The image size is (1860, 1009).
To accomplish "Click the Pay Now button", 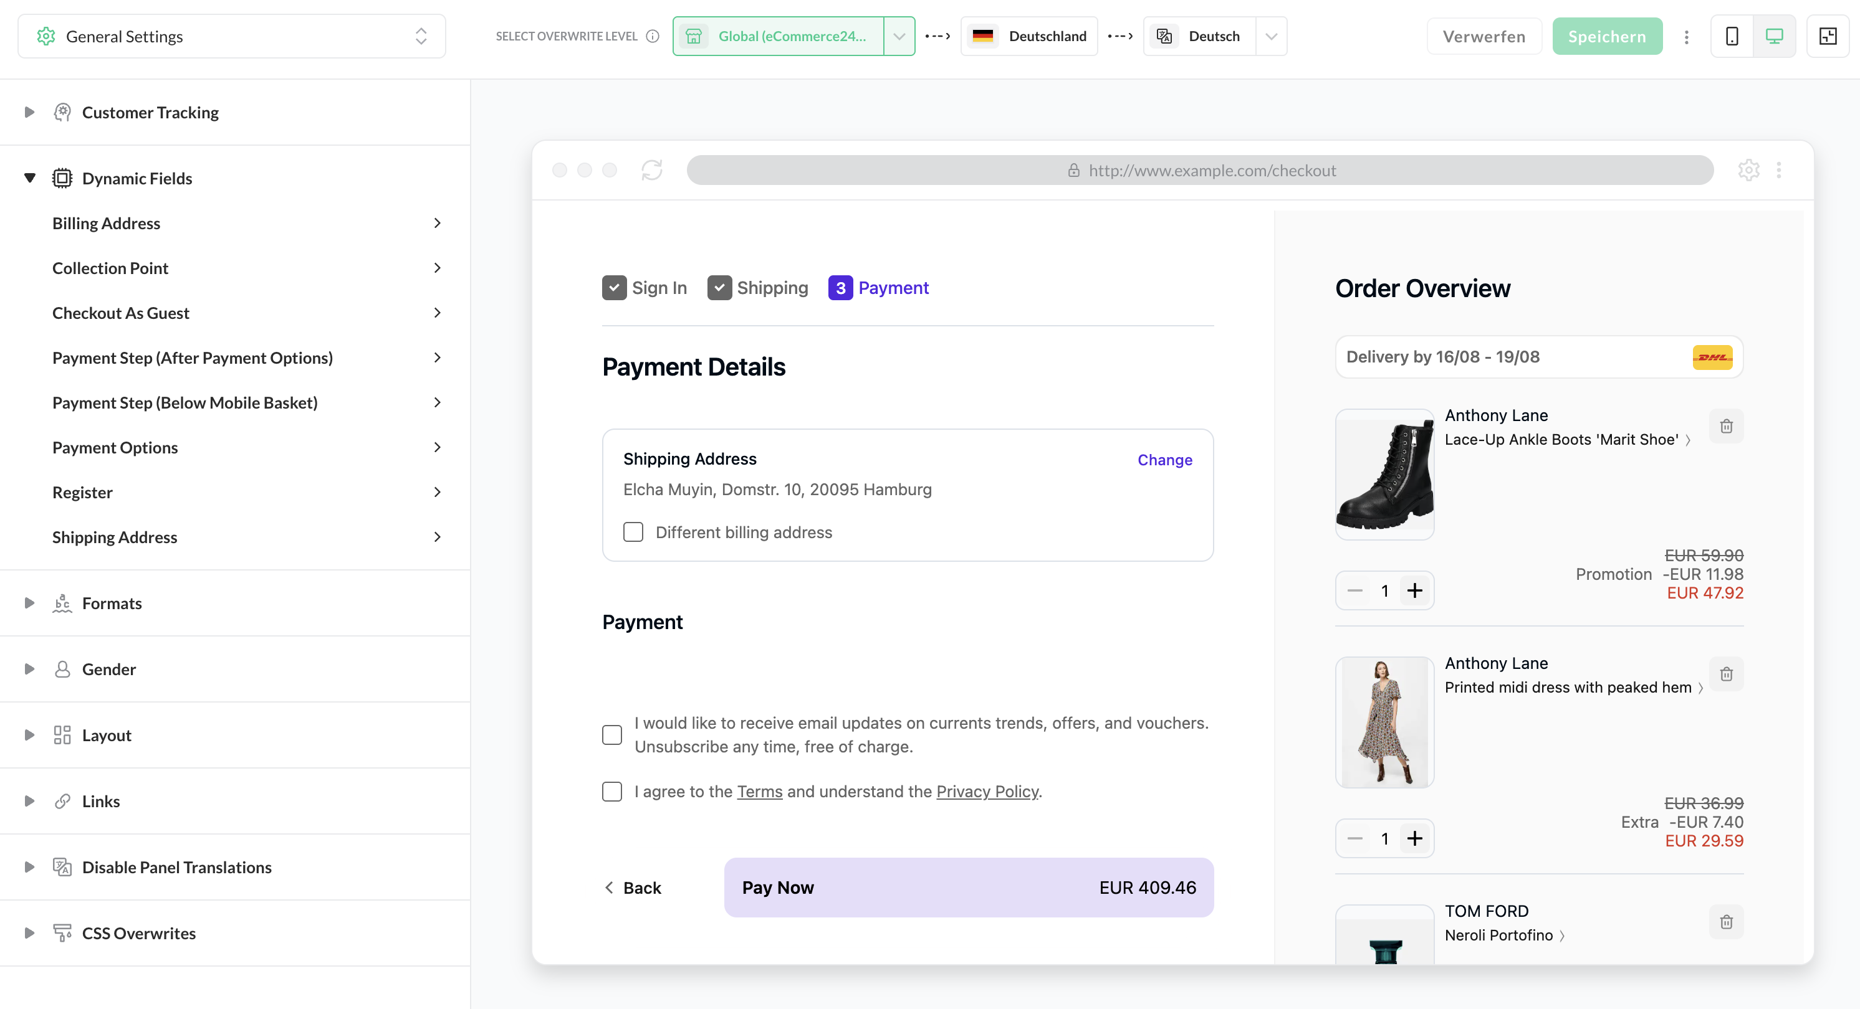I will point(968,888).
